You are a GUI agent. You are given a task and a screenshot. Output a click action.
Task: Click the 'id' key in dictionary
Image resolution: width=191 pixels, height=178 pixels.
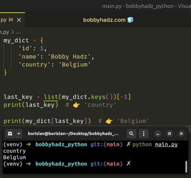point(25,48)
